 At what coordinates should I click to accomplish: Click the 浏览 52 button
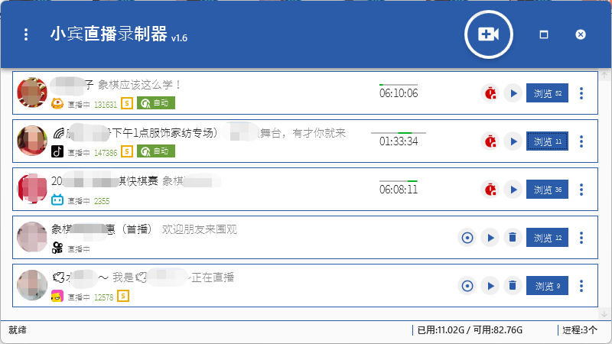pyautogui.click(x=547, y=93)
